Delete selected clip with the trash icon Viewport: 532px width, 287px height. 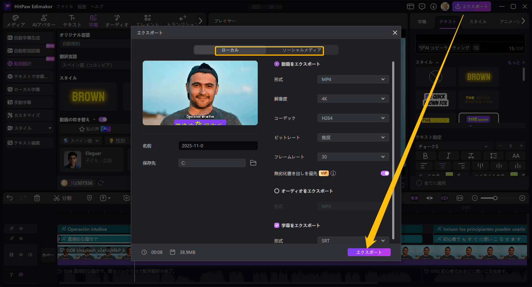click(x=37, y=198)
